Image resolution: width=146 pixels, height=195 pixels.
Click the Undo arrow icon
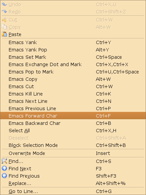pos(4,4)
